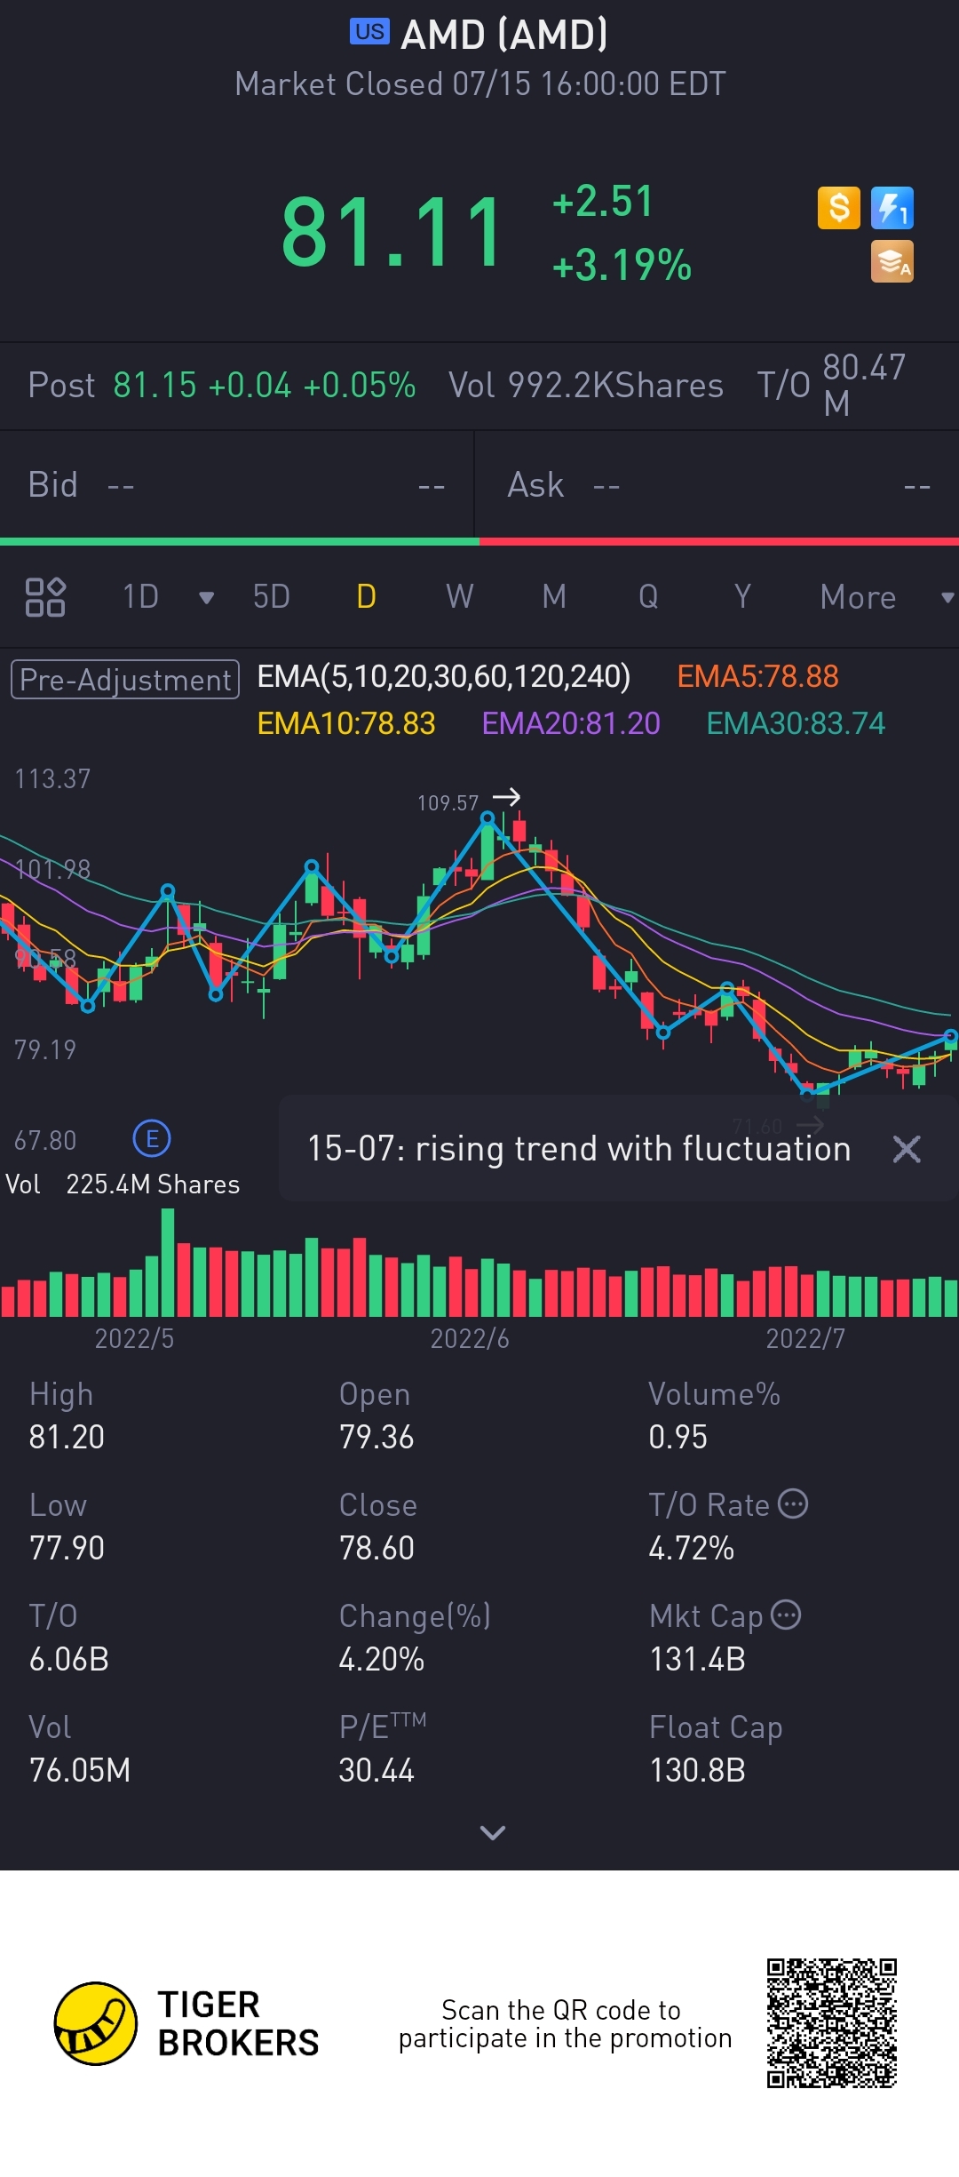Expand more stock details chevron
This screenshot has height=2177, width=959.
[x=492, y=1832]
